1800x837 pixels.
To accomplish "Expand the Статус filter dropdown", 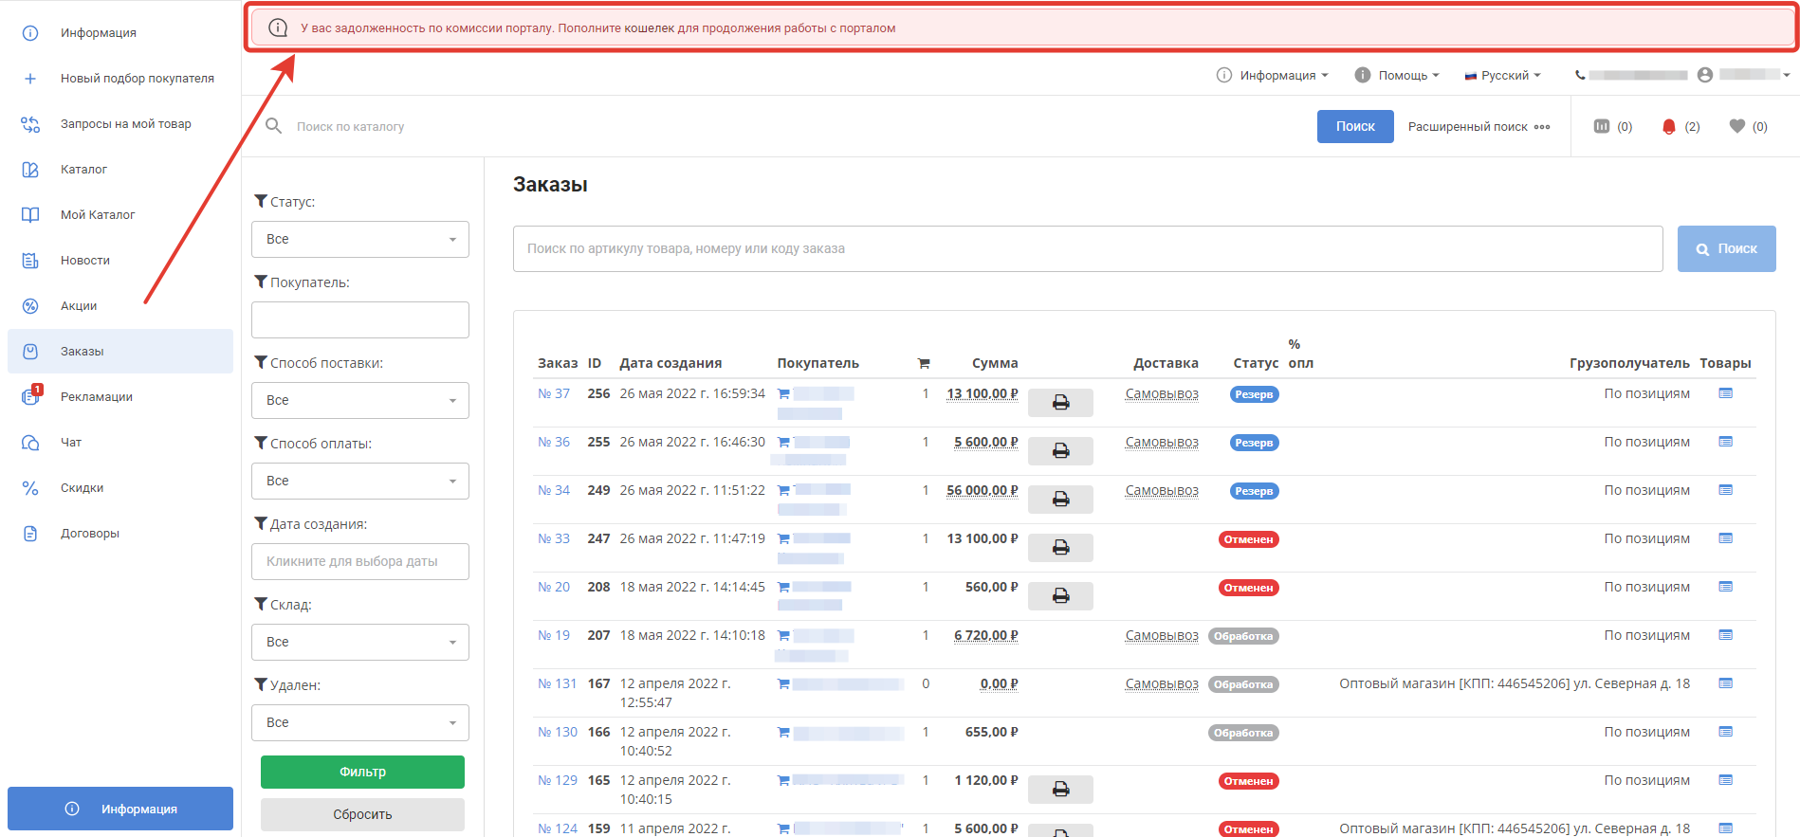I will pos(359,239).
